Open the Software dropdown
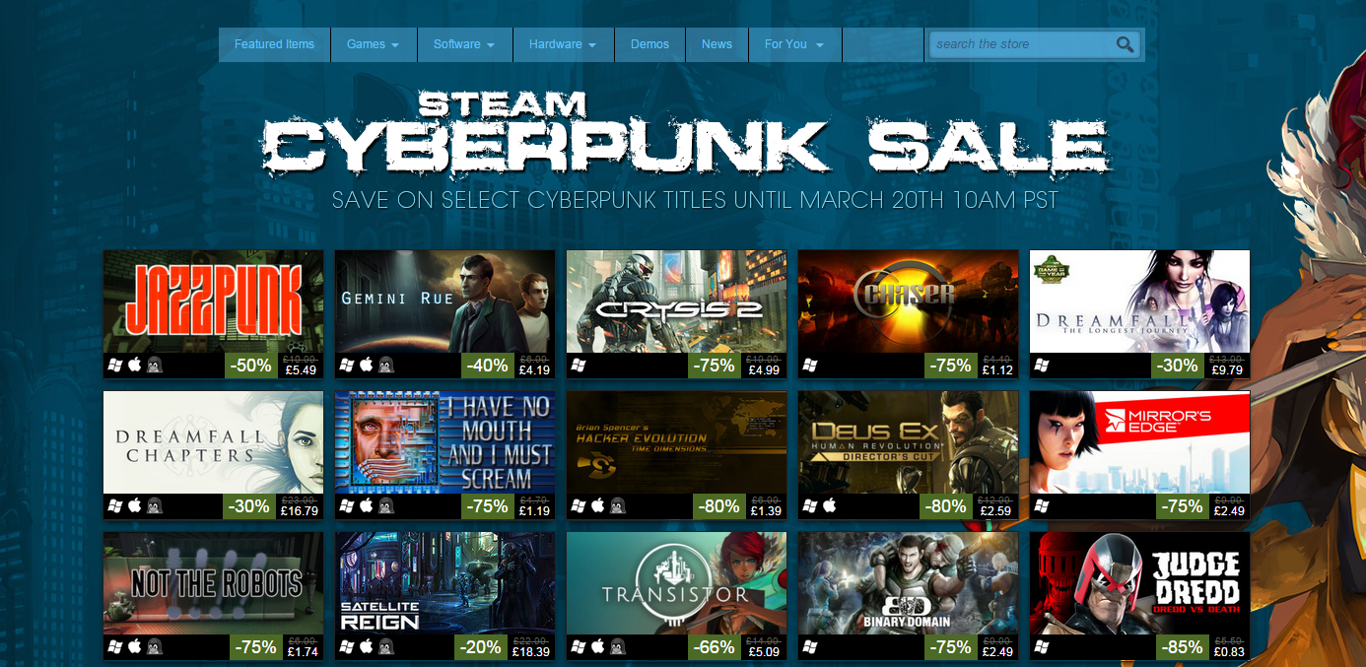The image size is (1366, 667). tap(465, 44)
